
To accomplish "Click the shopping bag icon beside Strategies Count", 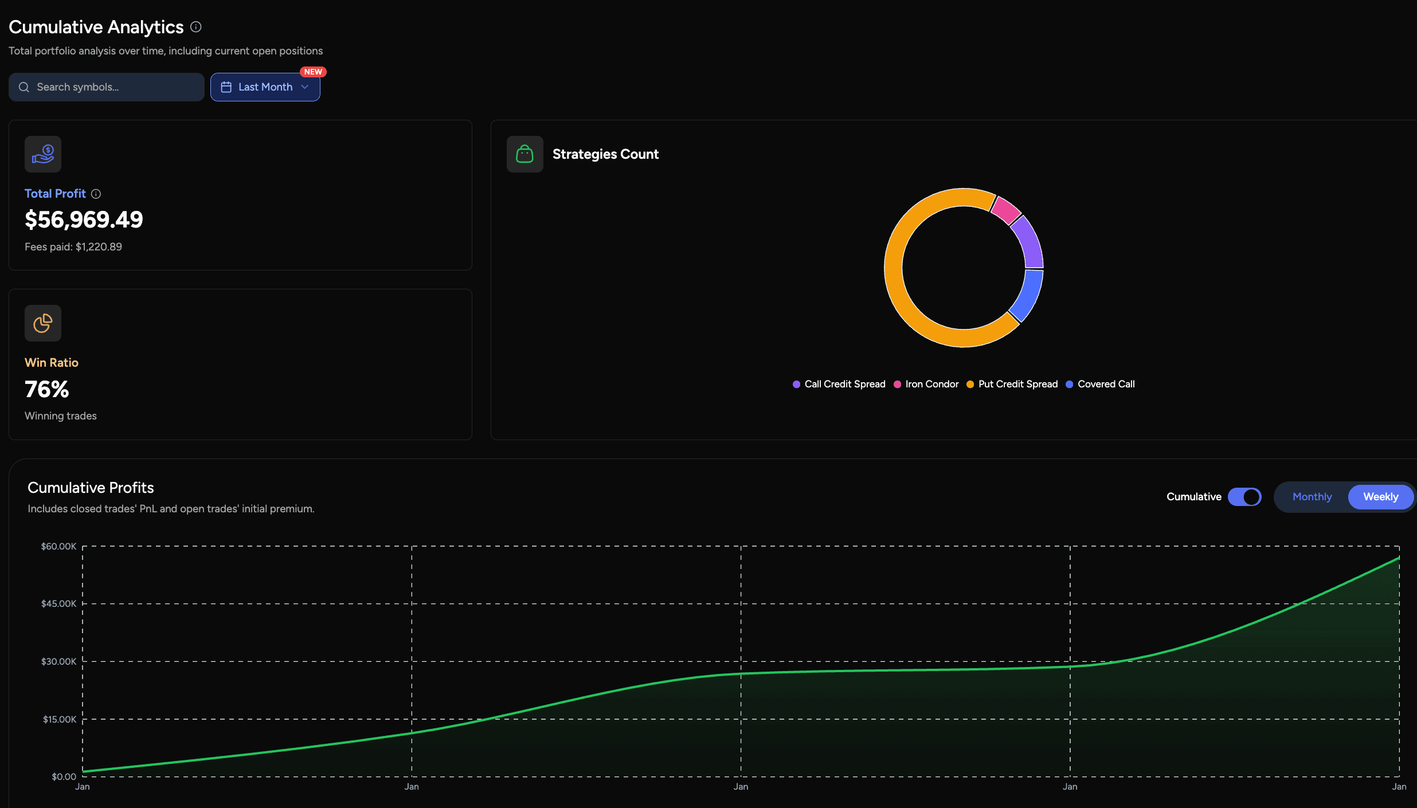I will [524, 154].
